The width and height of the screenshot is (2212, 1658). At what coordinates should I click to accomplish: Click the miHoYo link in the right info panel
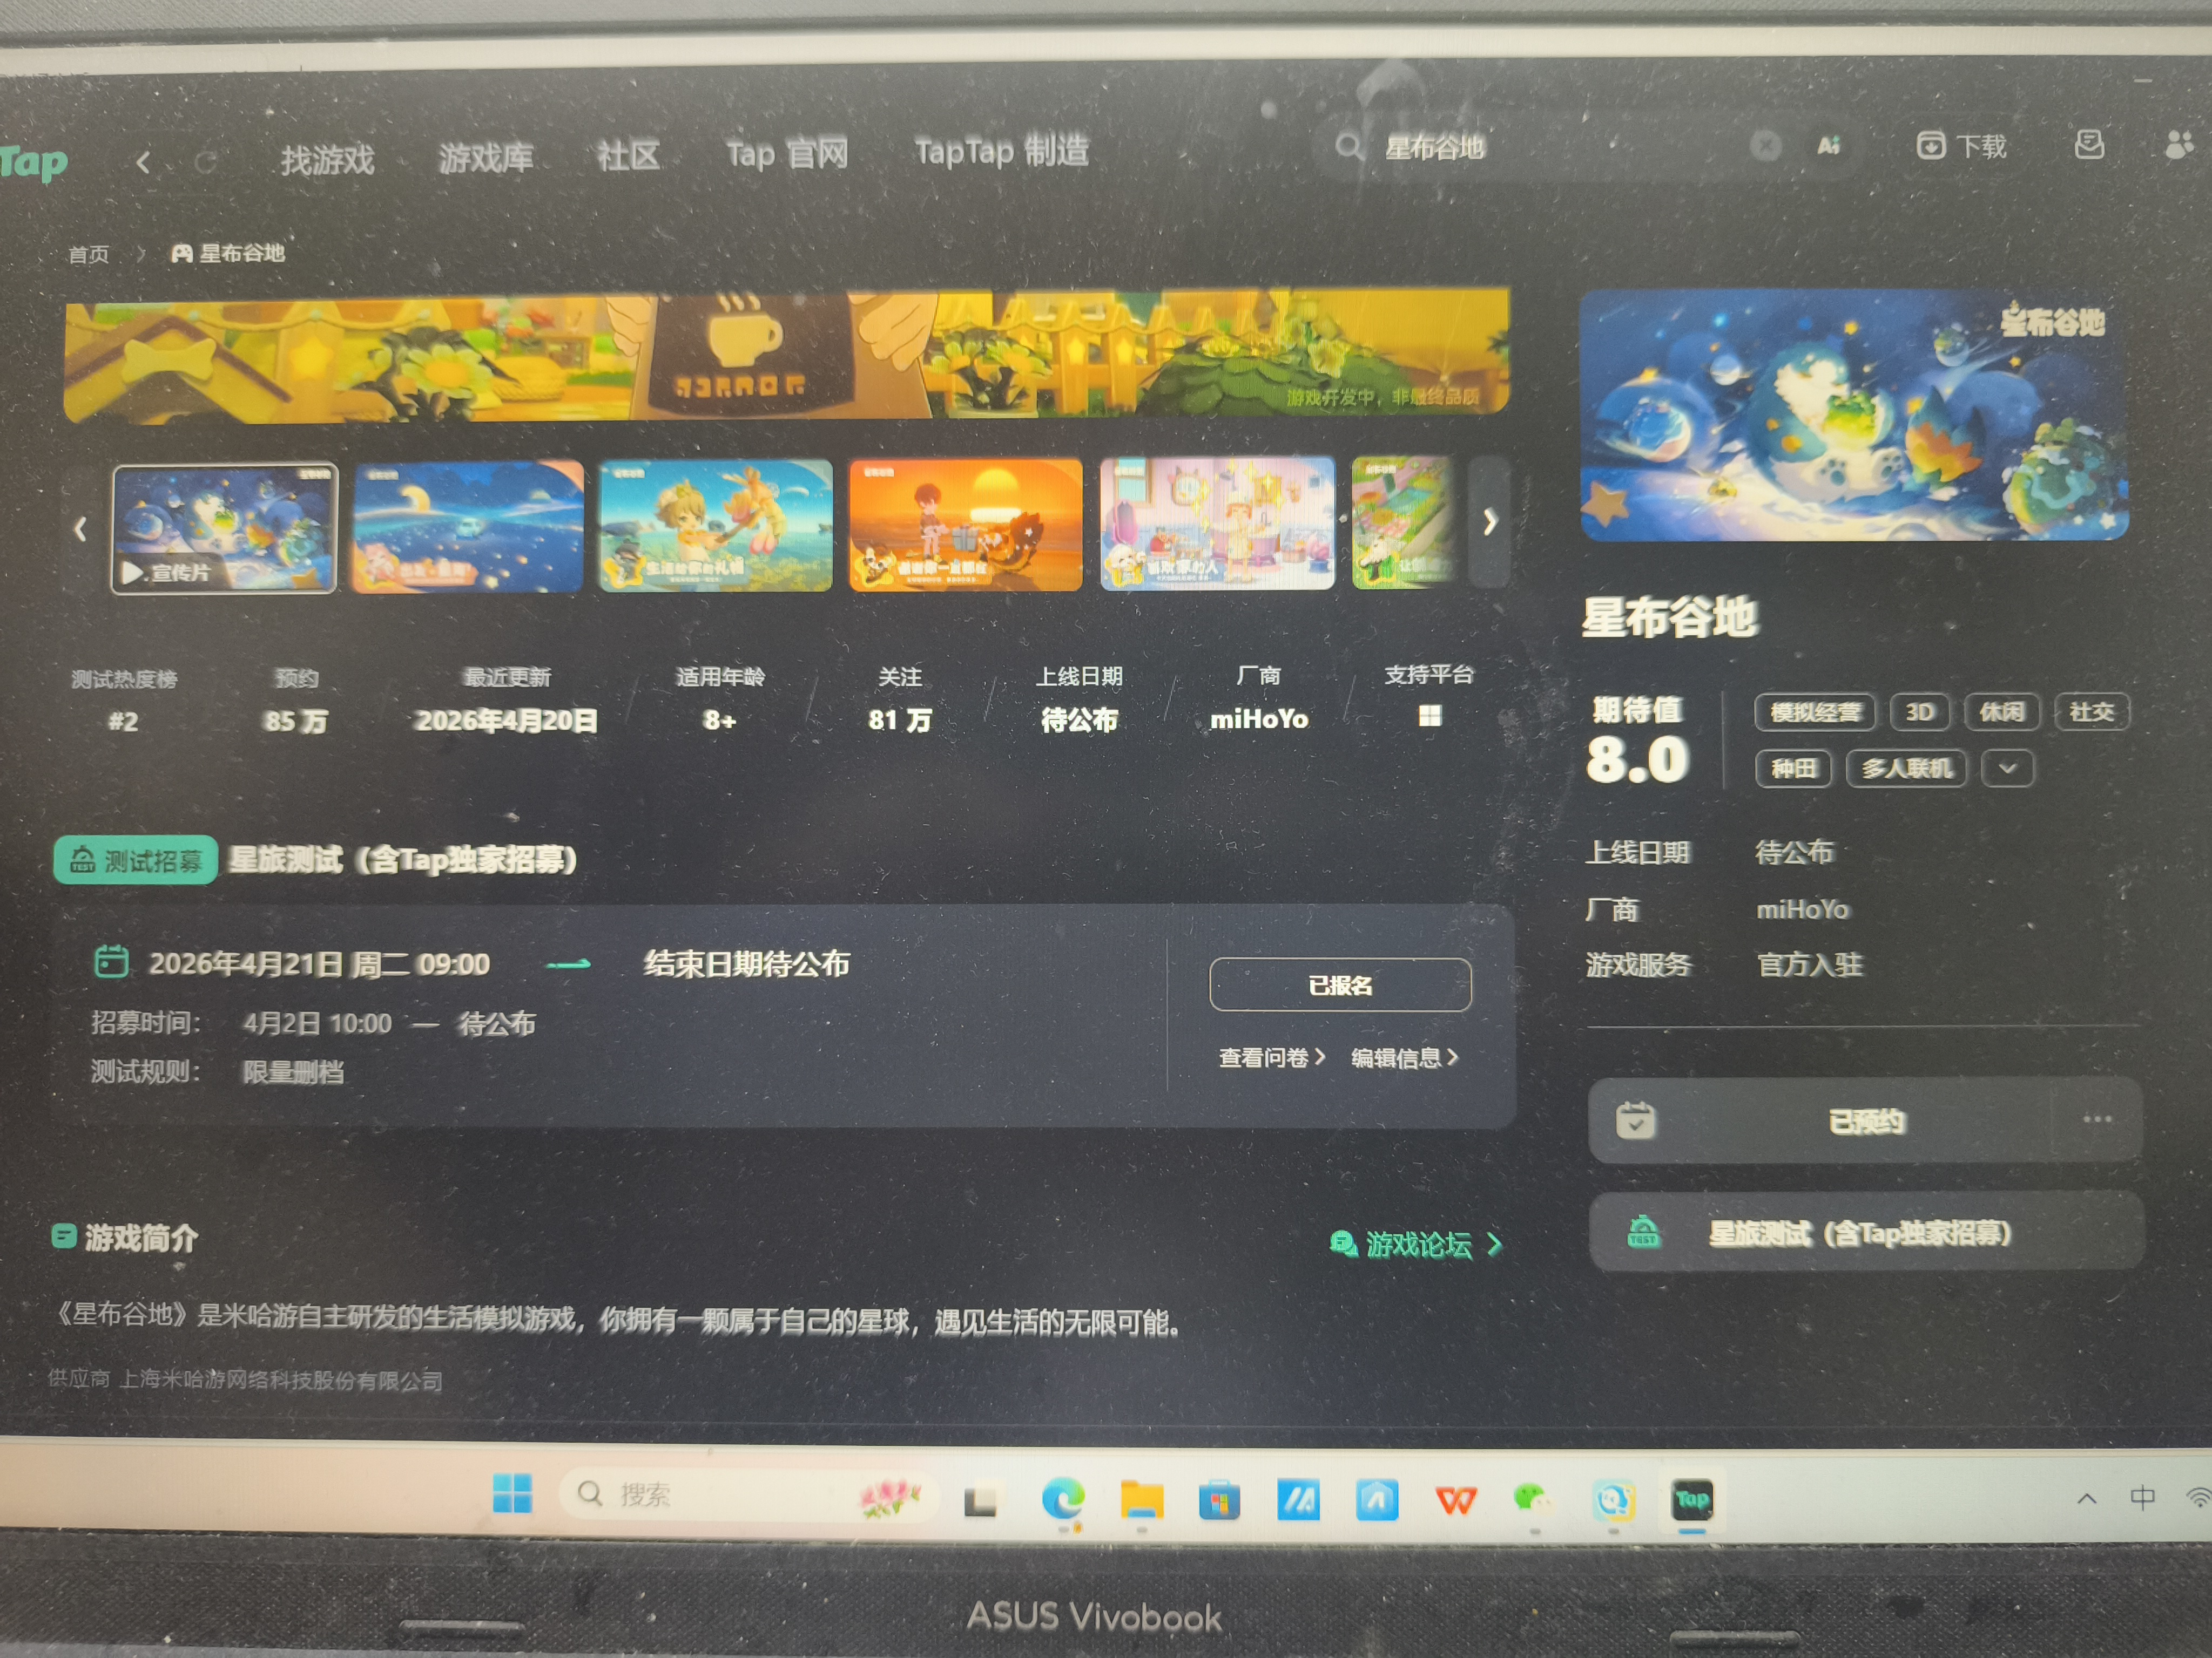(x=1803, y=909)
